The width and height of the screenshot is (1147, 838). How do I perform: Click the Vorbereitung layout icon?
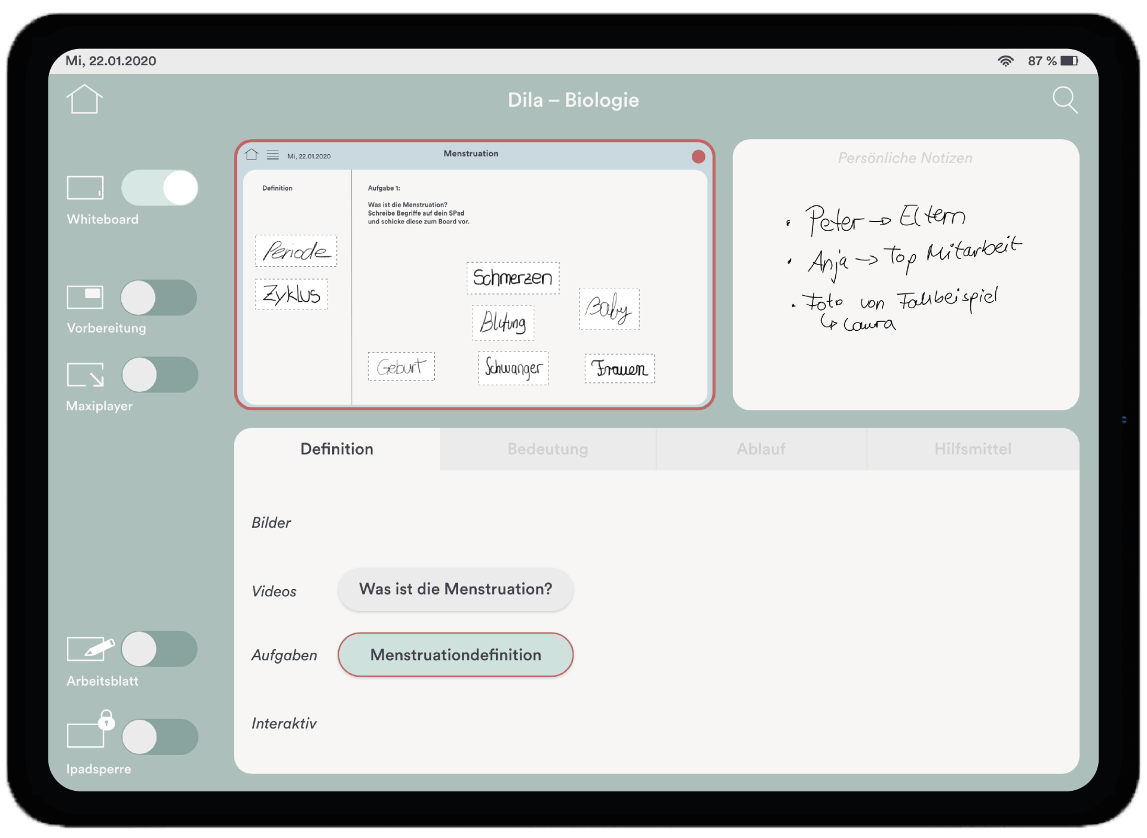pyautogui.click(x=85, y=297)
